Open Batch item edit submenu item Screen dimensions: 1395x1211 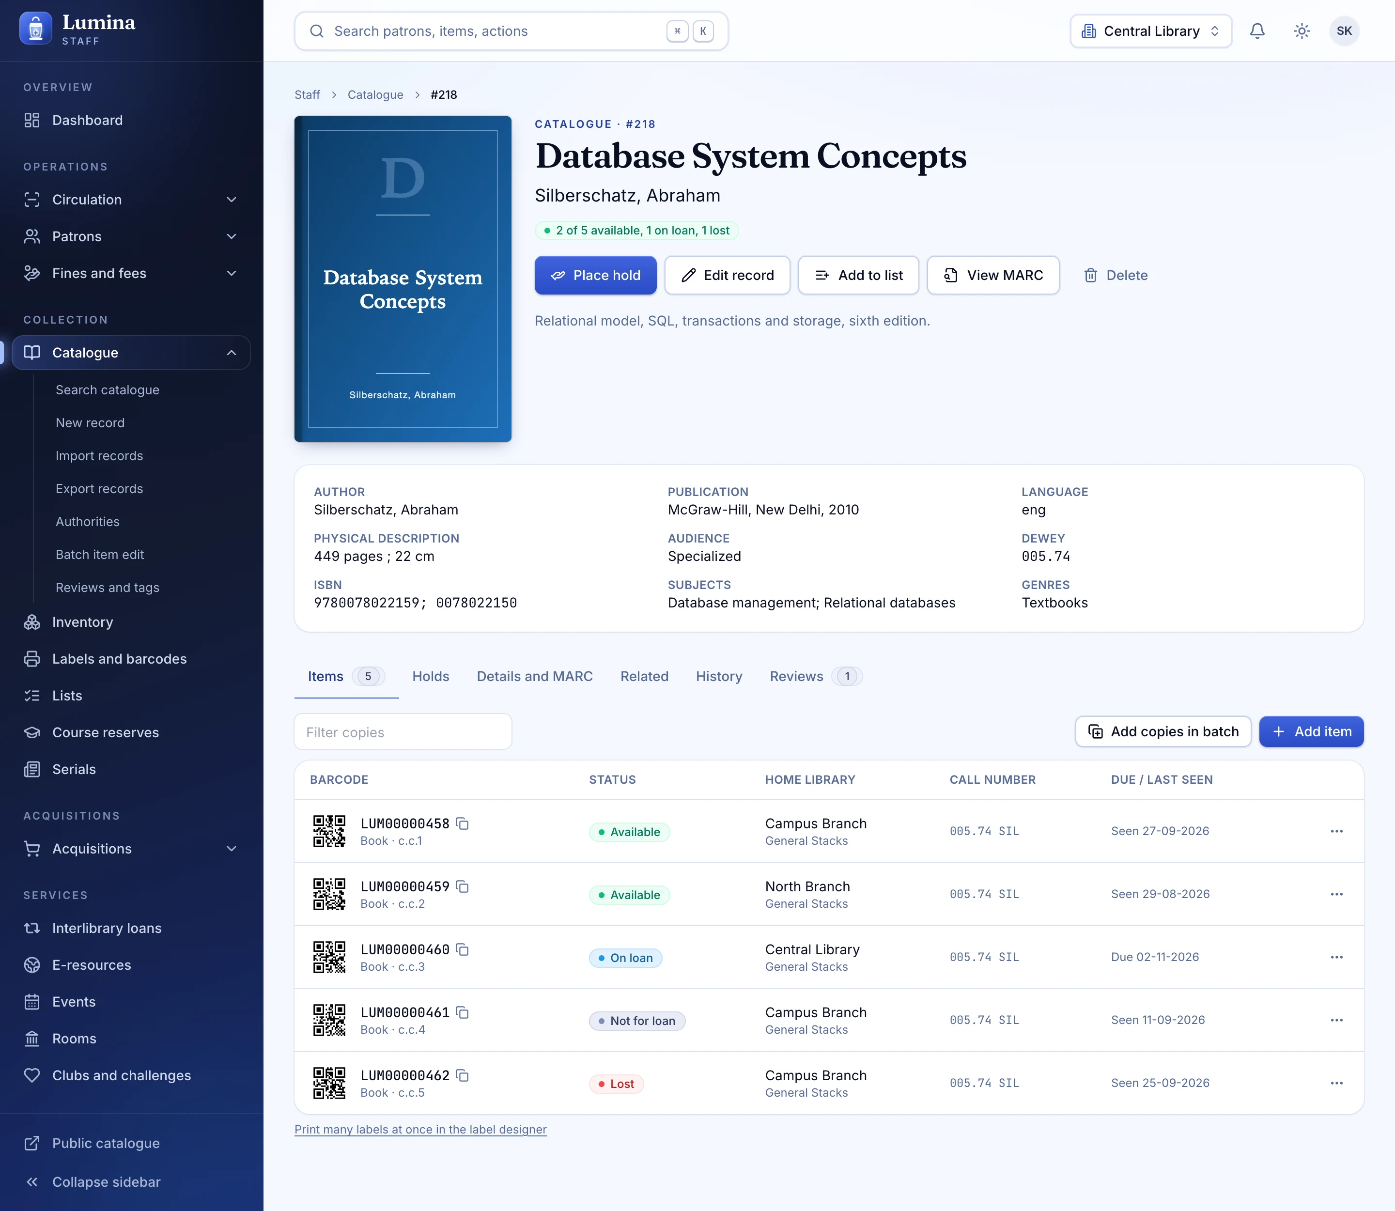[100, 554]
